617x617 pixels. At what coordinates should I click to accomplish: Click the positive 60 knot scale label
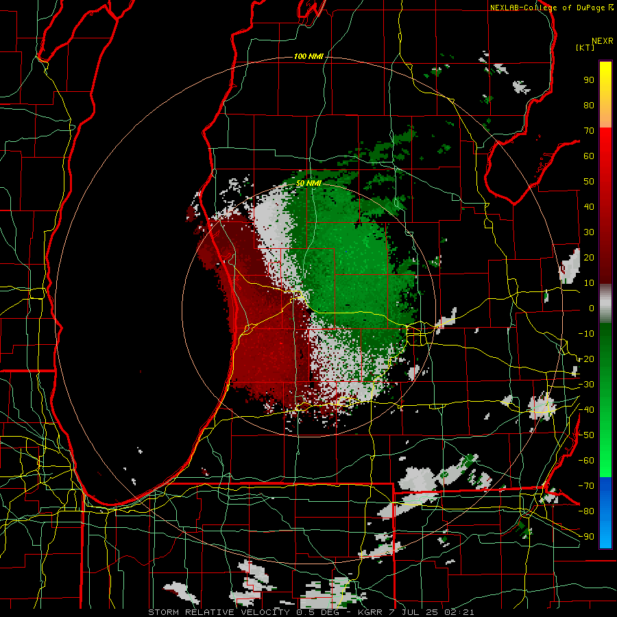tap(589, 156)
